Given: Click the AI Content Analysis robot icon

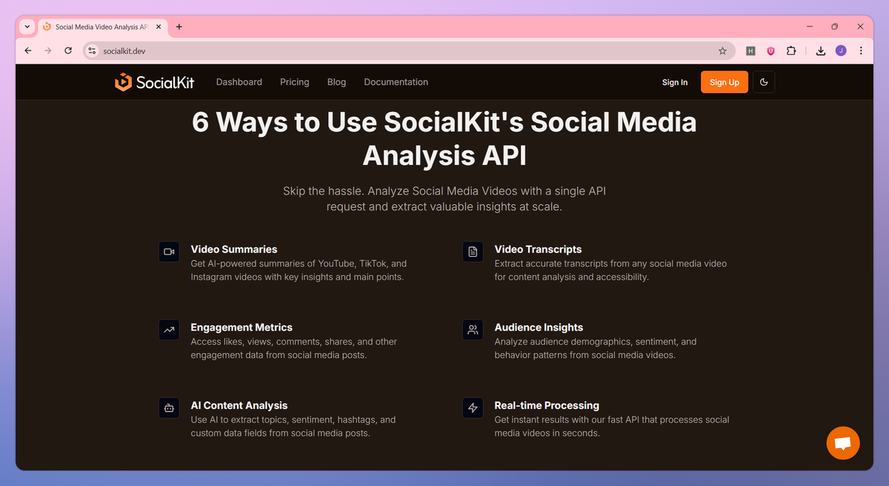Looking at the screenshot, I should 169,408.
